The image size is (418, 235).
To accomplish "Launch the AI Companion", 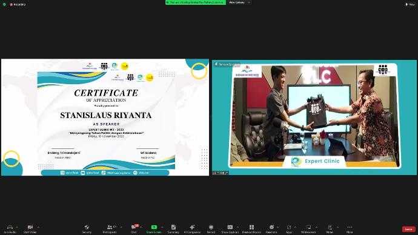I will (x=192, y=228).
